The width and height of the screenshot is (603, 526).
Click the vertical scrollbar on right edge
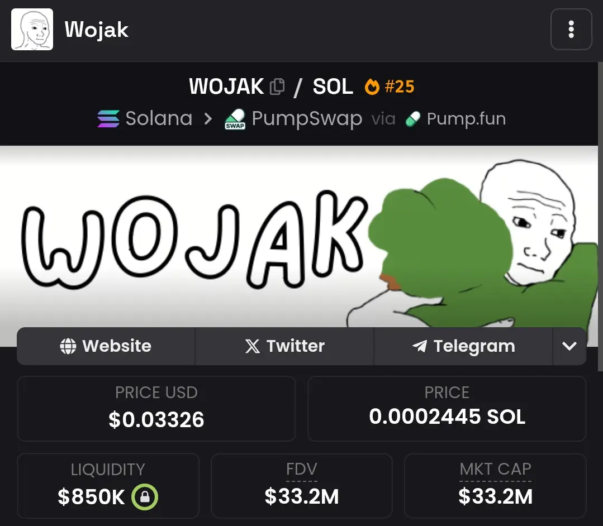(600, 216)
